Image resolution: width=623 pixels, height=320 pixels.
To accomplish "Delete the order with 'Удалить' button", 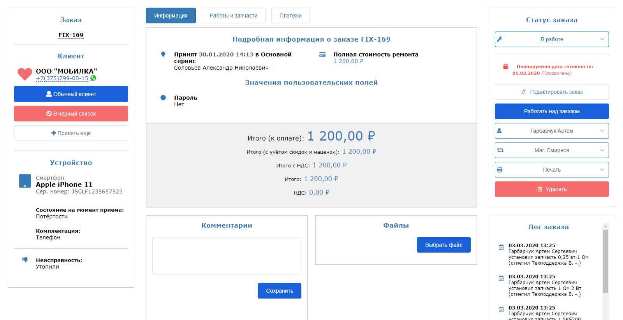I will 552,189.
